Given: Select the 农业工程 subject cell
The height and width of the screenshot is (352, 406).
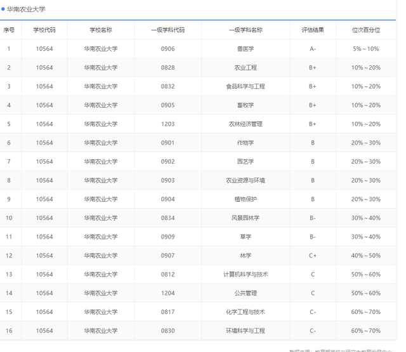Looking at the screenshot, I should coord(246,68).
